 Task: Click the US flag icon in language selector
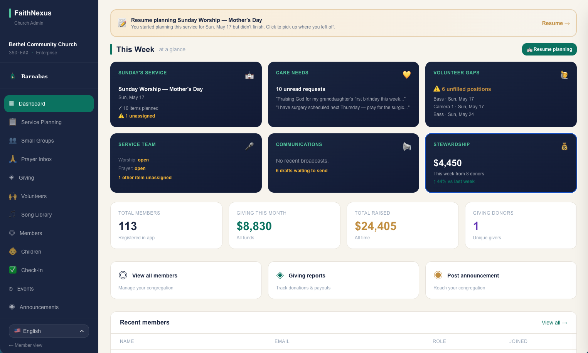click(17, 331)
